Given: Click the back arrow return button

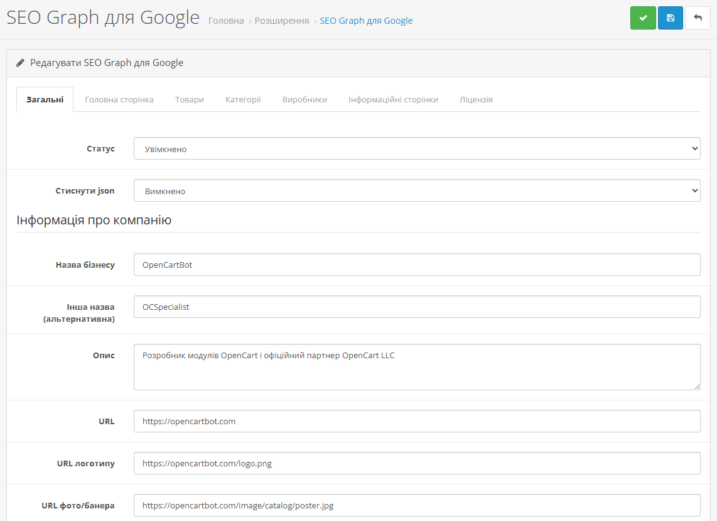Looking at the screenshot, I should 698,18.
